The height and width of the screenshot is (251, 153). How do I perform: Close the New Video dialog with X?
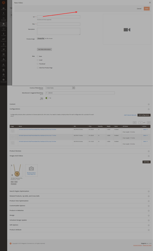point(150,3)
